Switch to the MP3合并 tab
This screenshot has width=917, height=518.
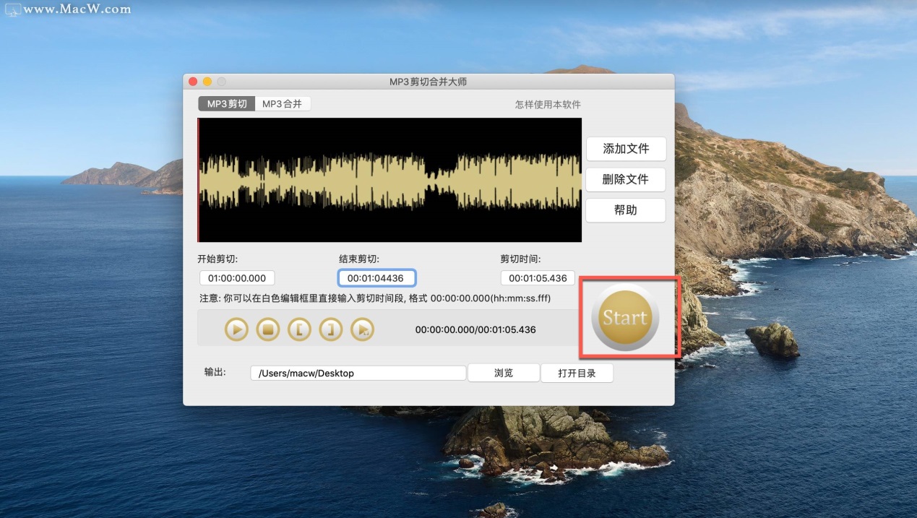[x=283, y=104]
